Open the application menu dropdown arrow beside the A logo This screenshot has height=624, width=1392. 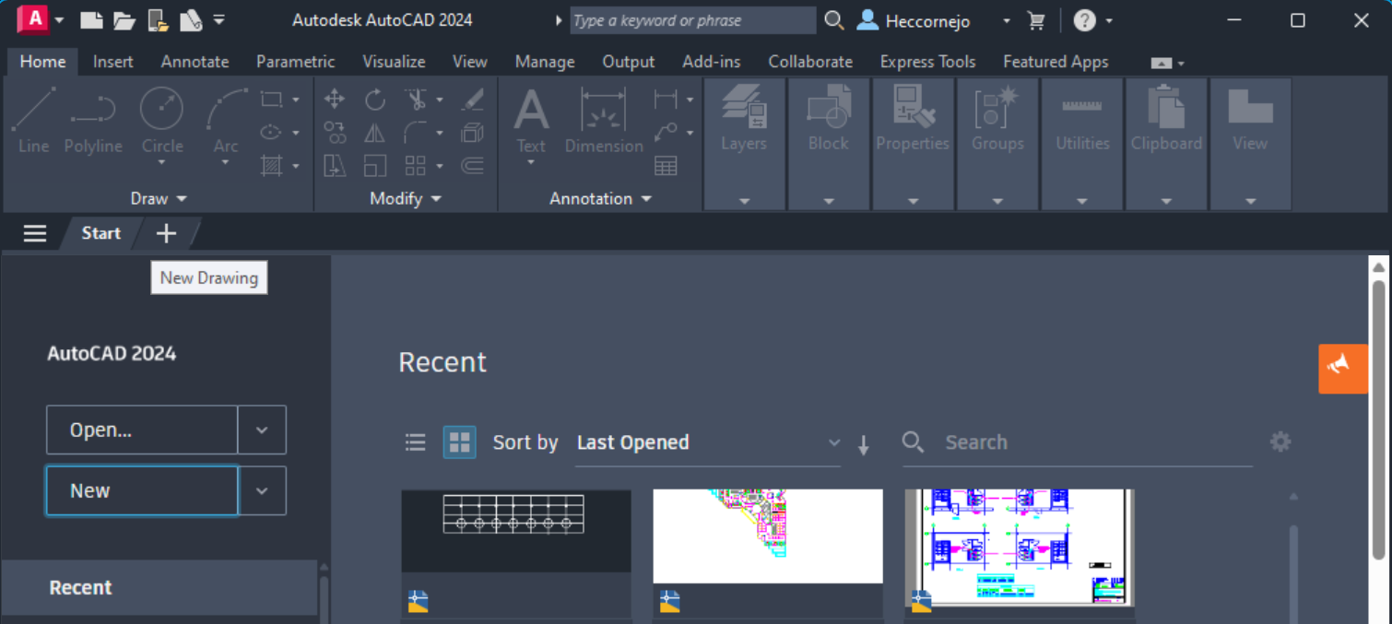click(60, 20)
